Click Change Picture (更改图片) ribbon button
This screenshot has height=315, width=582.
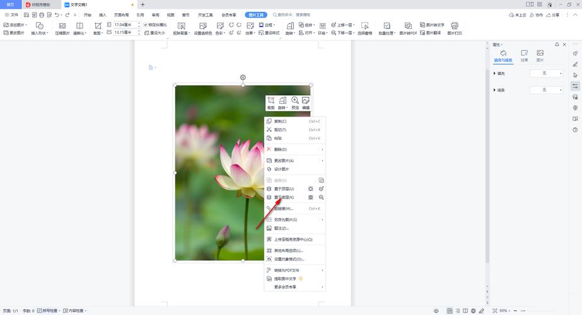click(x=14, y=33)
